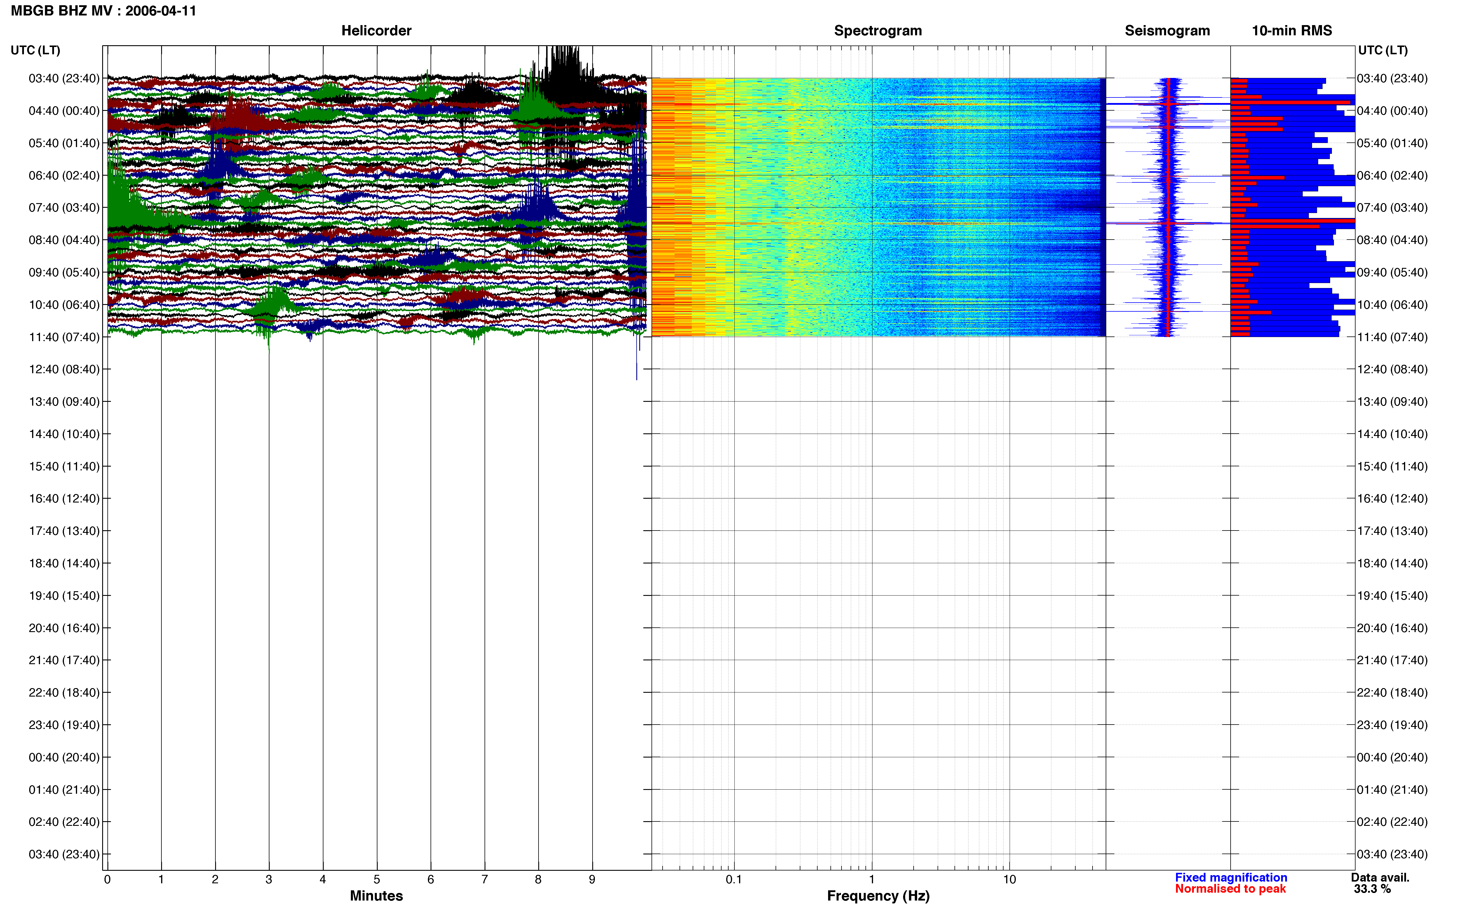Click '18:40 (14:40)' label beside the RMS panel
The width and height of the screenshot is (1465, 916).
[x=1392, y=563]
